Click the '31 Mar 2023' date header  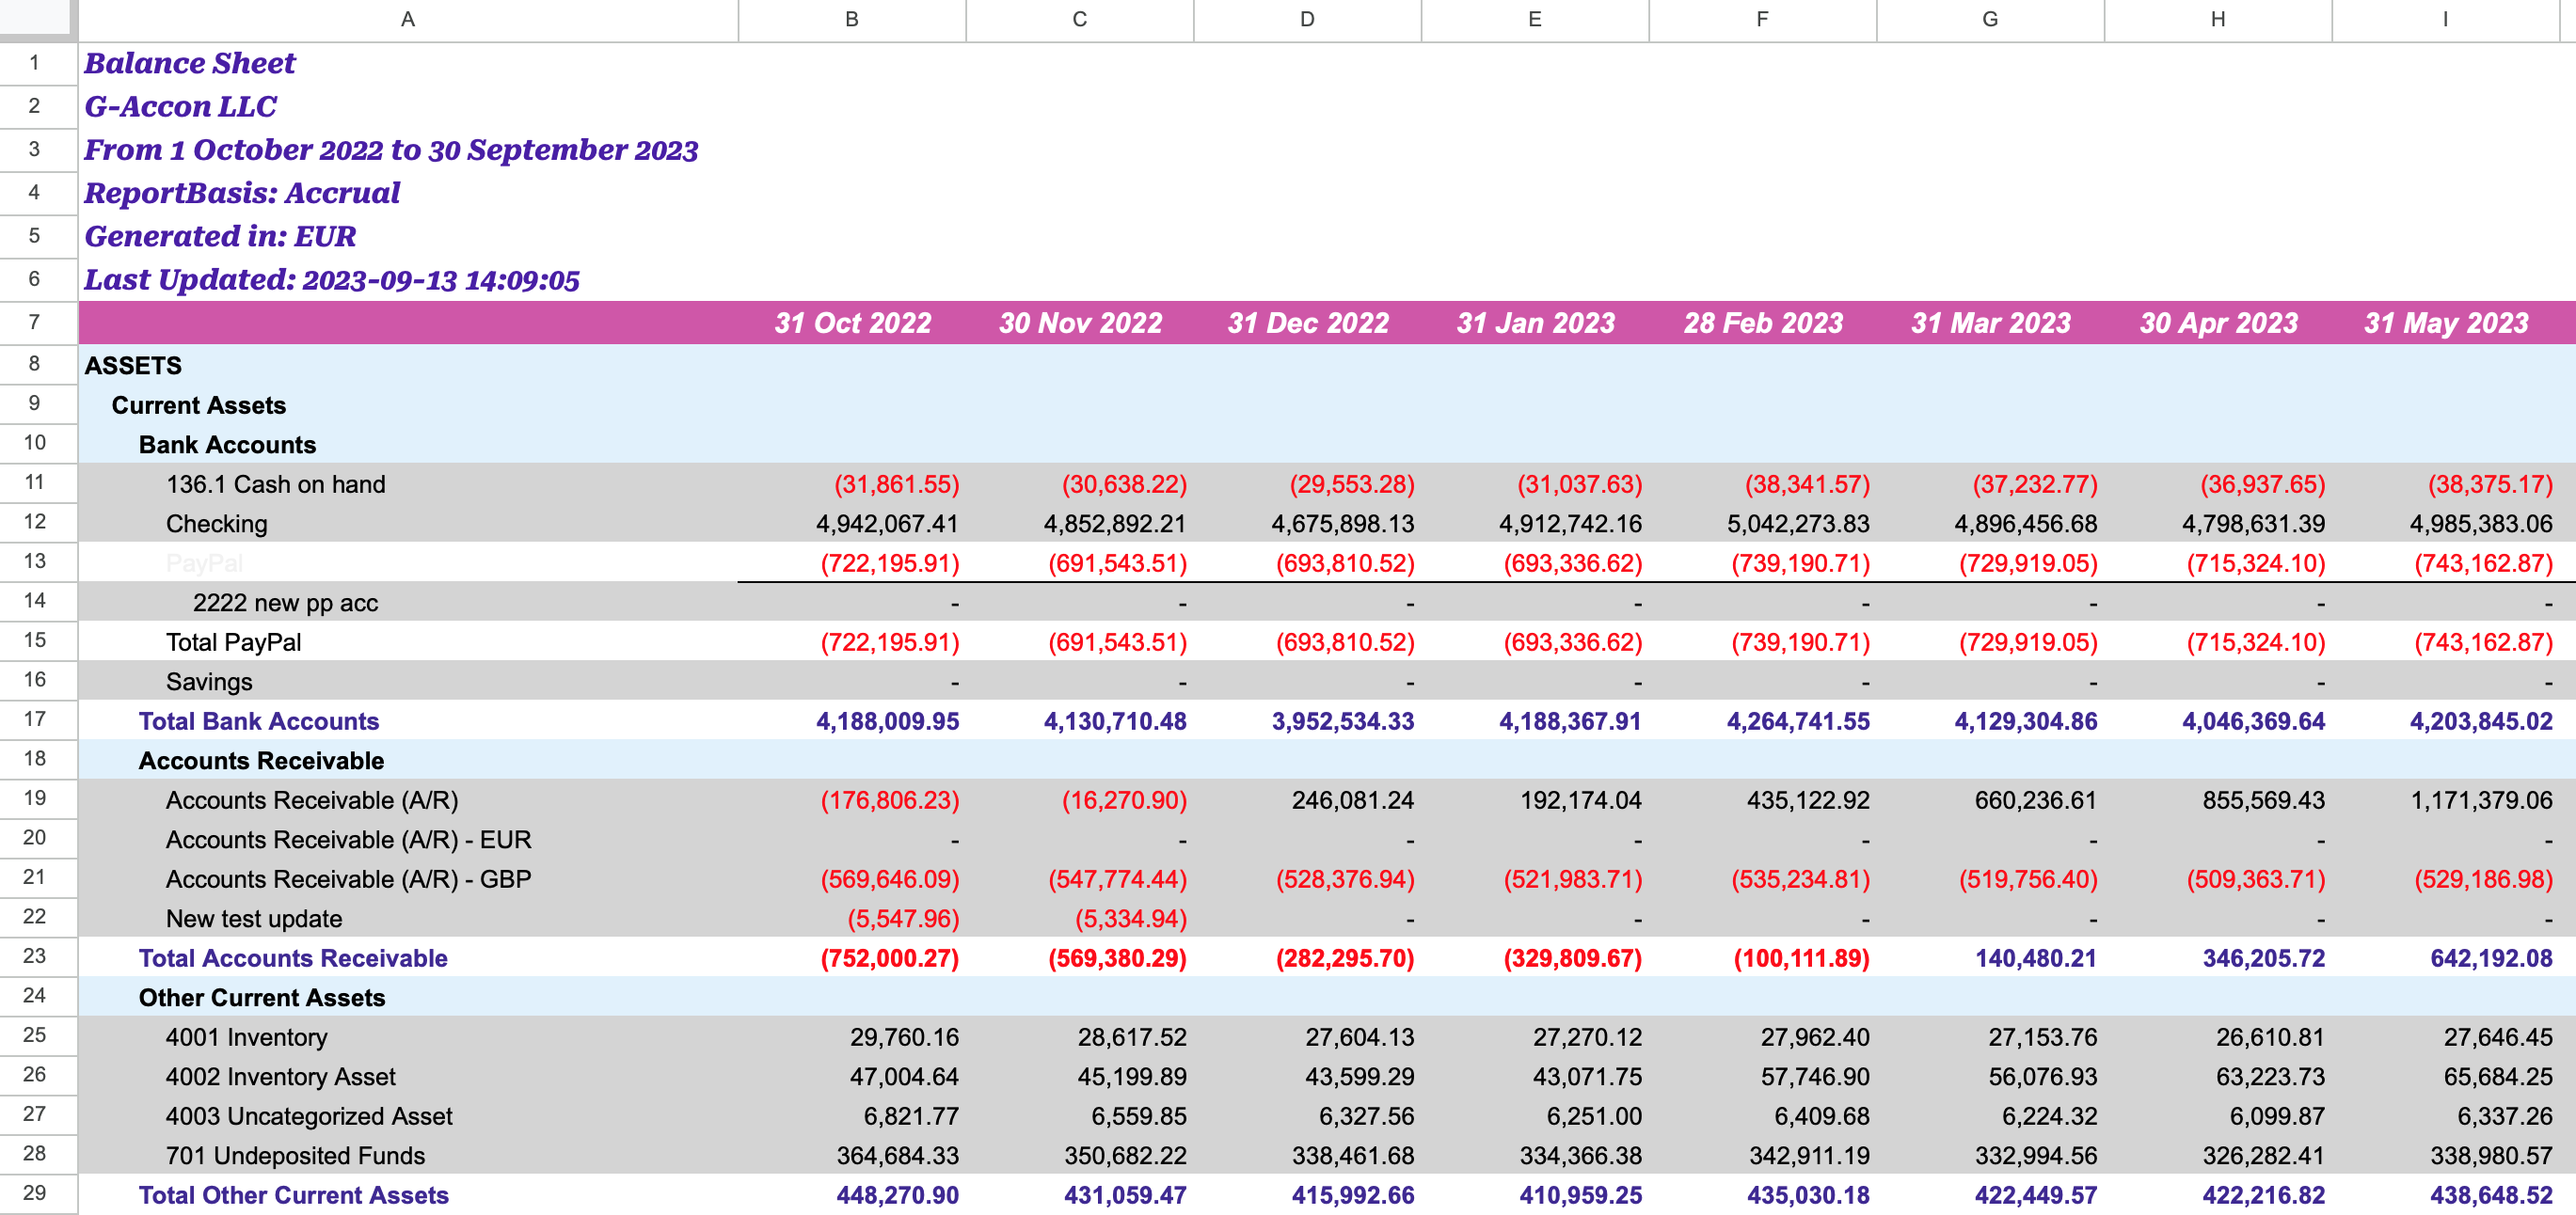coord(1991,323)
